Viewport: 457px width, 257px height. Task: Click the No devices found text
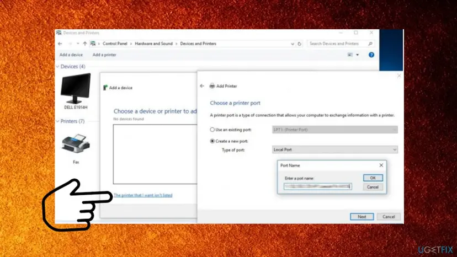[x=129, y=119]
